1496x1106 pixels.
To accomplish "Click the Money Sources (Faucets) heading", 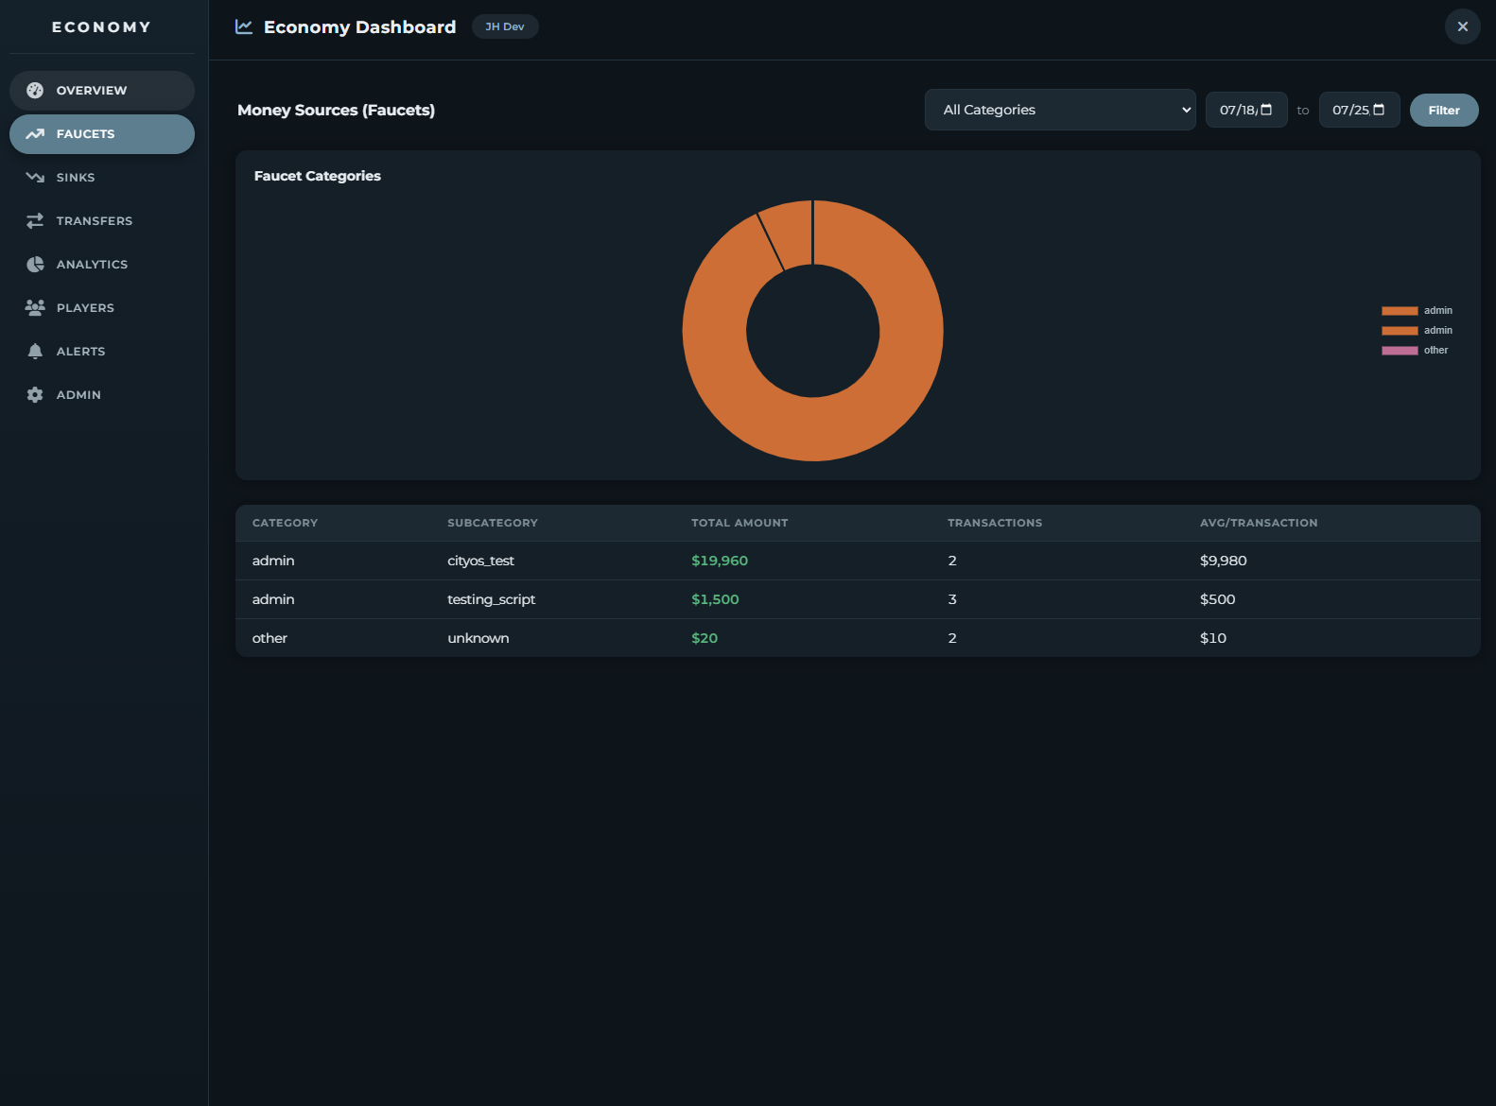I will point(336,110).
